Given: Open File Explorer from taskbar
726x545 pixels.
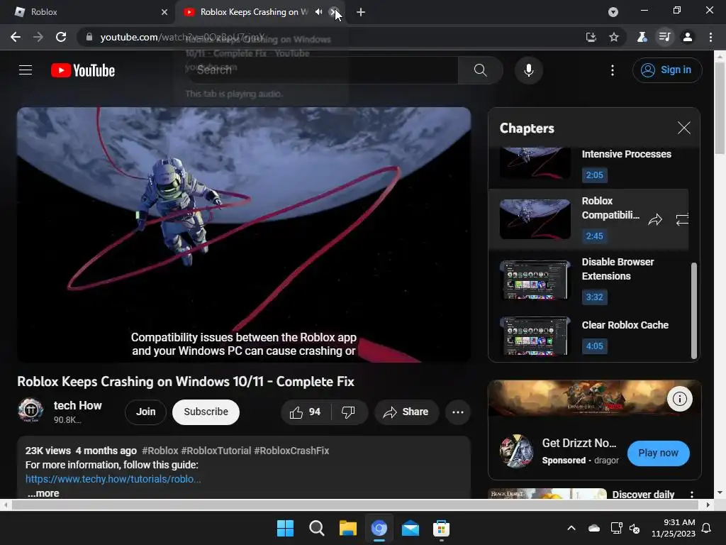Looking at the screenshot, I should click(347, 528).
